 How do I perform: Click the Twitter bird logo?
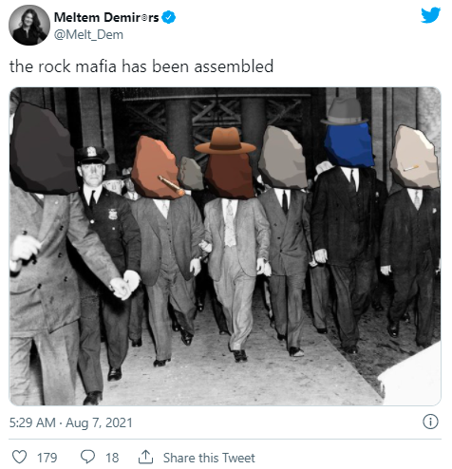[x=430, y=15]
